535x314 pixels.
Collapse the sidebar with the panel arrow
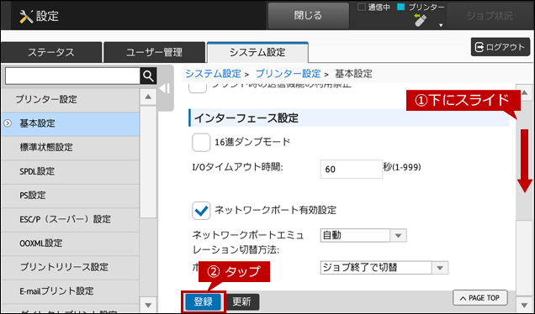click(x=166, y=88)
